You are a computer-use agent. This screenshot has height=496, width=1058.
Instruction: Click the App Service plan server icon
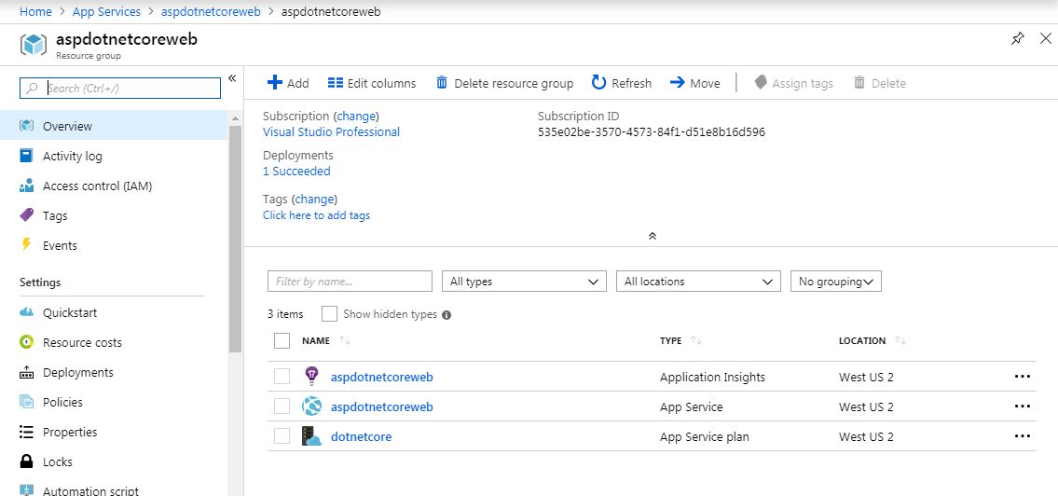coord(311,436)
